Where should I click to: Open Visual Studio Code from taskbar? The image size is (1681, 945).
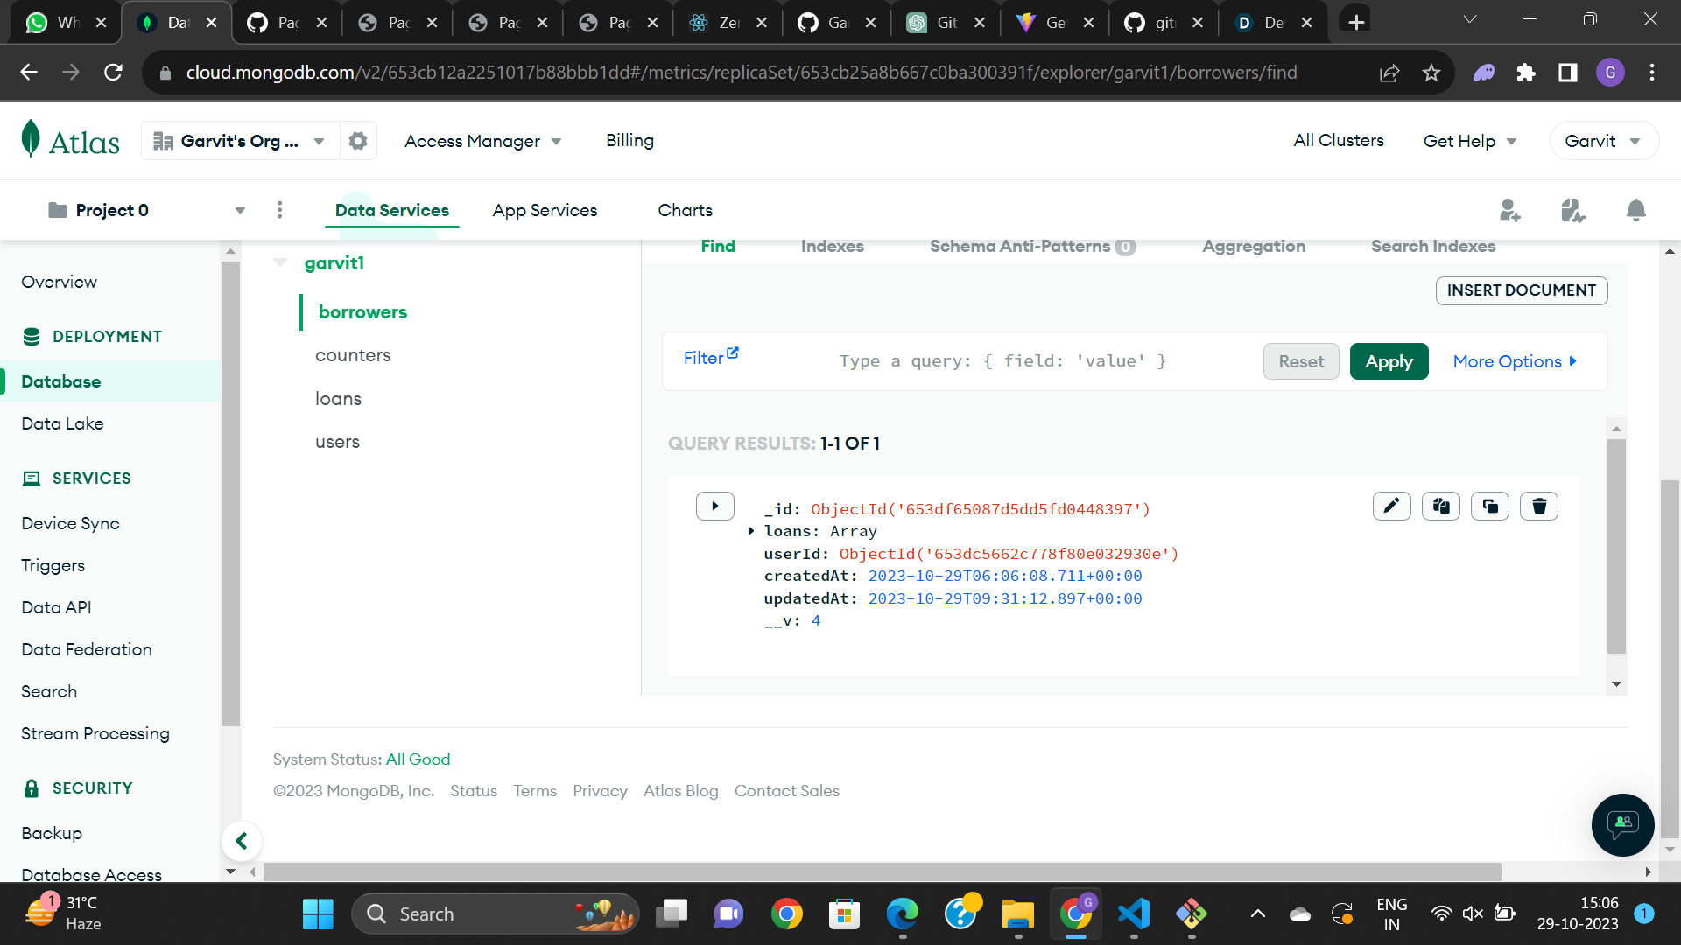1133,913
